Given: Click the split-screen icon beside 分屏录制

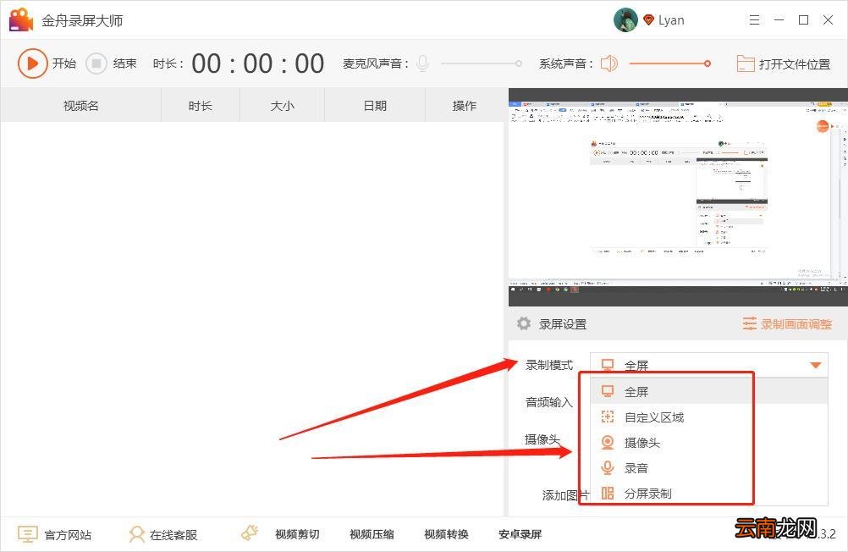Looking at the screenshot, I should coord(608,493).
